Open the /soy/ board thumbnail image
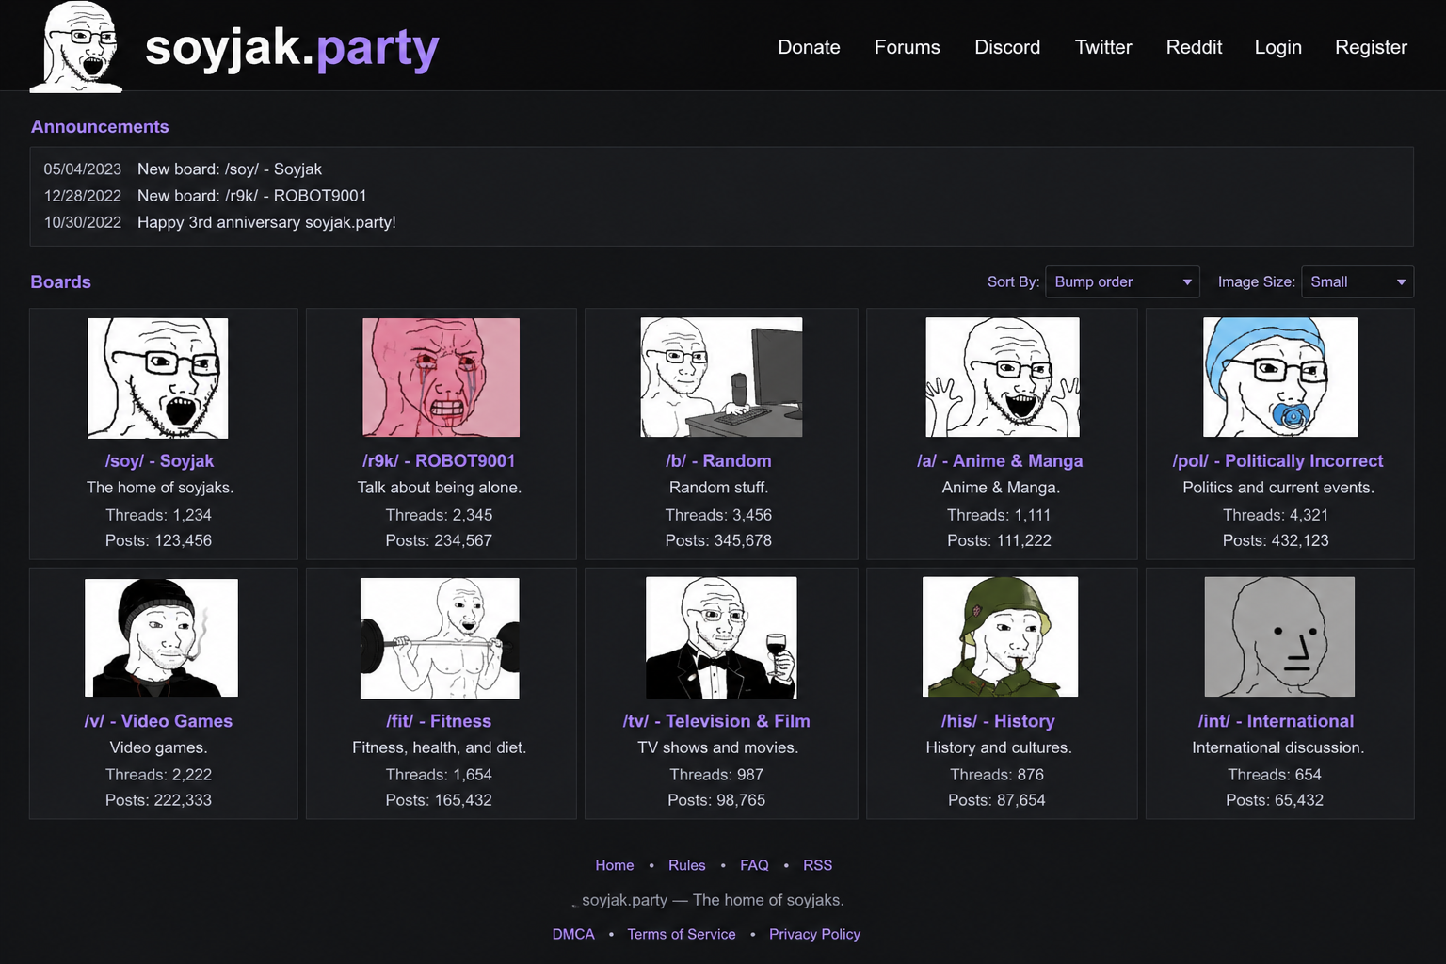The width and height of the screenshot is (1446, 964). point(158,378)
